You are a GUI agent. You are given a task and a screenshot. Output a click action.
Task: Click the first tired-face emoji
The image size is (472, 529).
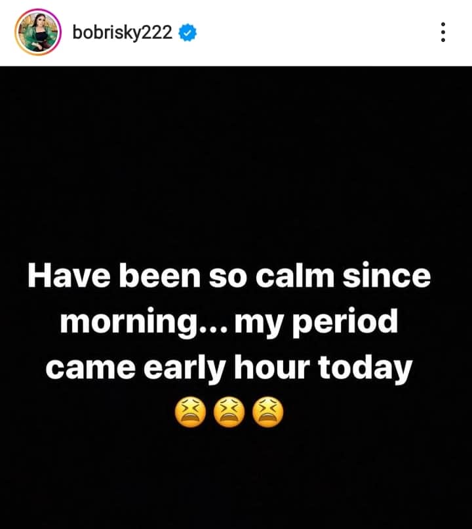pyautogui.click(x=190, y=412)
